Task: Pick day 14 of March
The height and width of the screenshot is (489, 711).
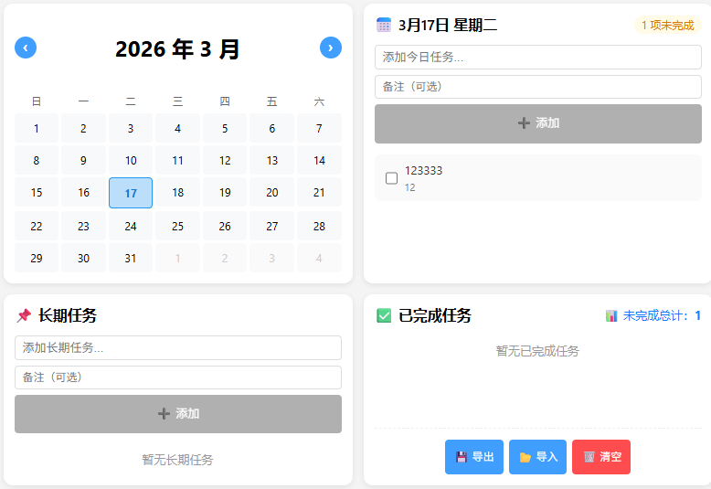Action: 319,161
